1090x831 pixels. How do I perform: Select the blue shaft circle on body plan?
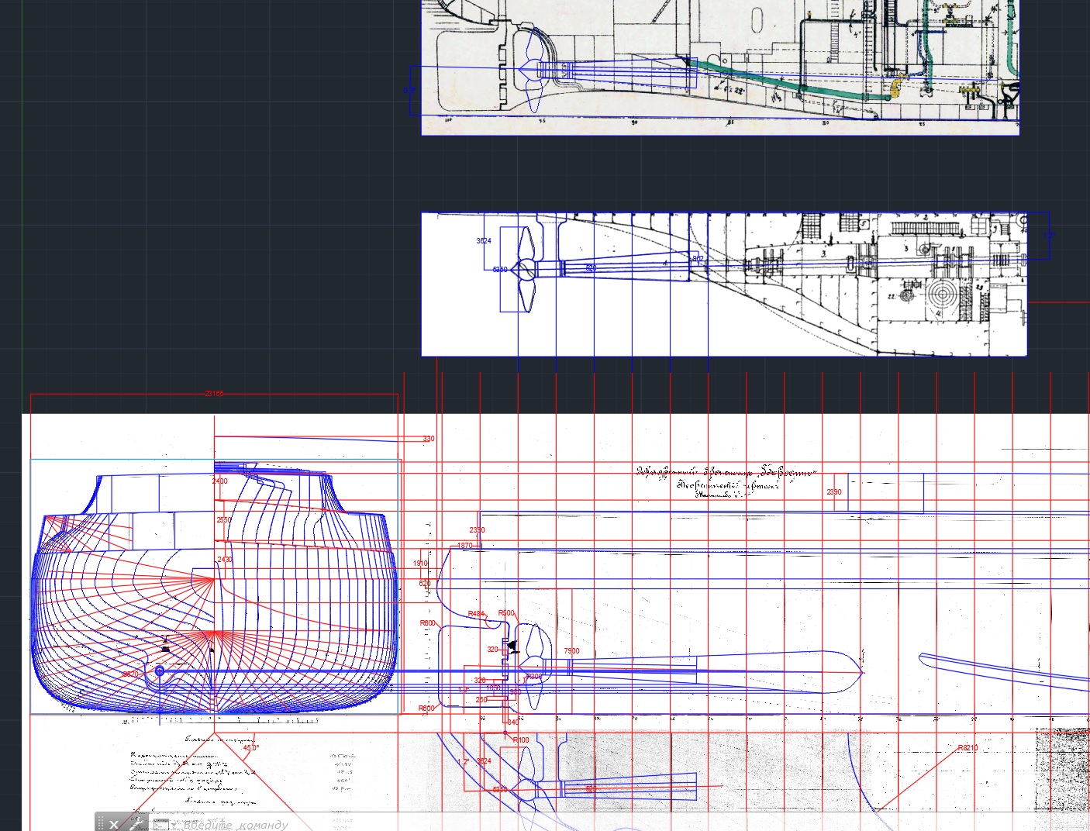coord(160,671)
